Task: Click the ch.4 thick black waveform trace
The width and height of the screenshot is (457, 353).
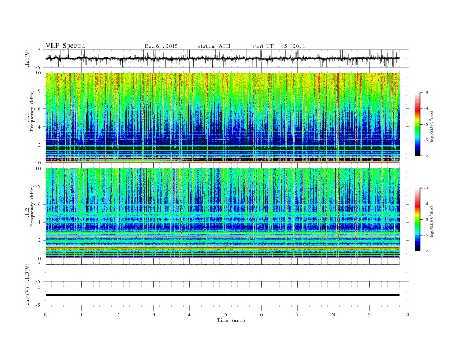Action: [222, 295]
